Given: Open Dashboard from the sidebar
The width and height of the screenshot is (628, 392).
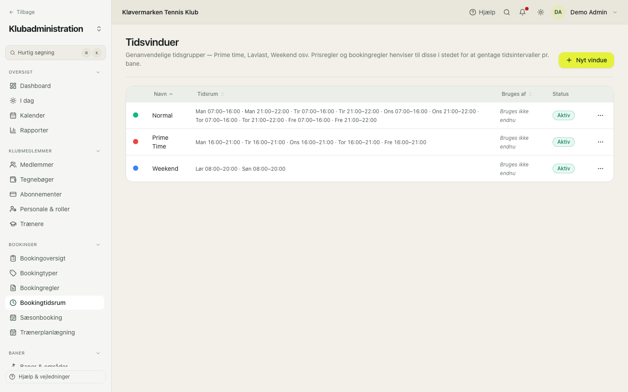Looking at the screenshot, I should pos(55,86).
